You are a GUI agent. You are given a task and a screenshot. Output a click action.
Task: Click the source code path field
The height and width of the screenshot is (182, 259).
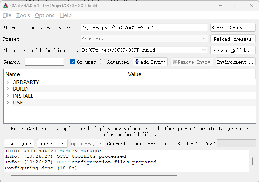tap(144, 27)
